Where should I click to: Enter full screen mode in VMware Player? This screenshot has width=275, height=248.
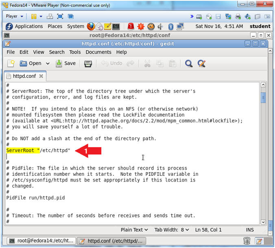coord(60,17)
